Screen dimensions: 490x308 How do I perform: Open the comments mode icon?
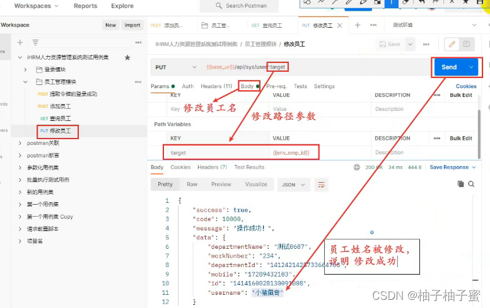466,44
